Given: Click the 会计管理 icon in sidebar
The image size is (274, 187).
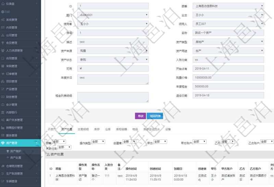Looking at the screenshot, I should tap(3, 104).
